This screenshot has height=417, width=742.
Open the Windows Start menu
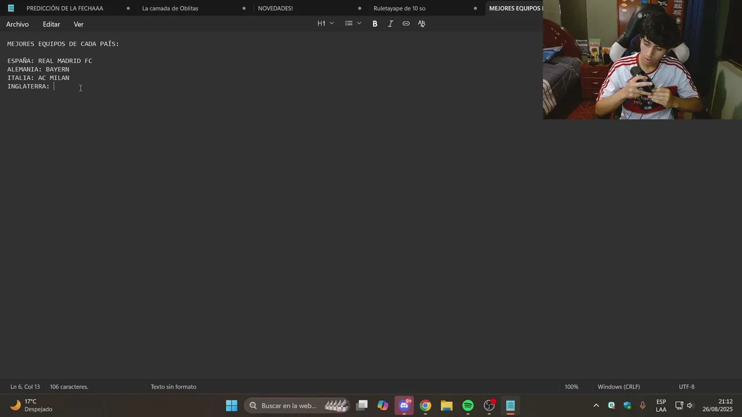(231, 405)
